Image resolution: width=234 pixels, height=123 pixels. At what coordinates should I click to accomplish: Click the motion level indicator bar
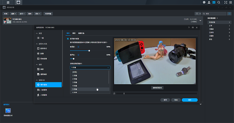click(x=157, y=94)
